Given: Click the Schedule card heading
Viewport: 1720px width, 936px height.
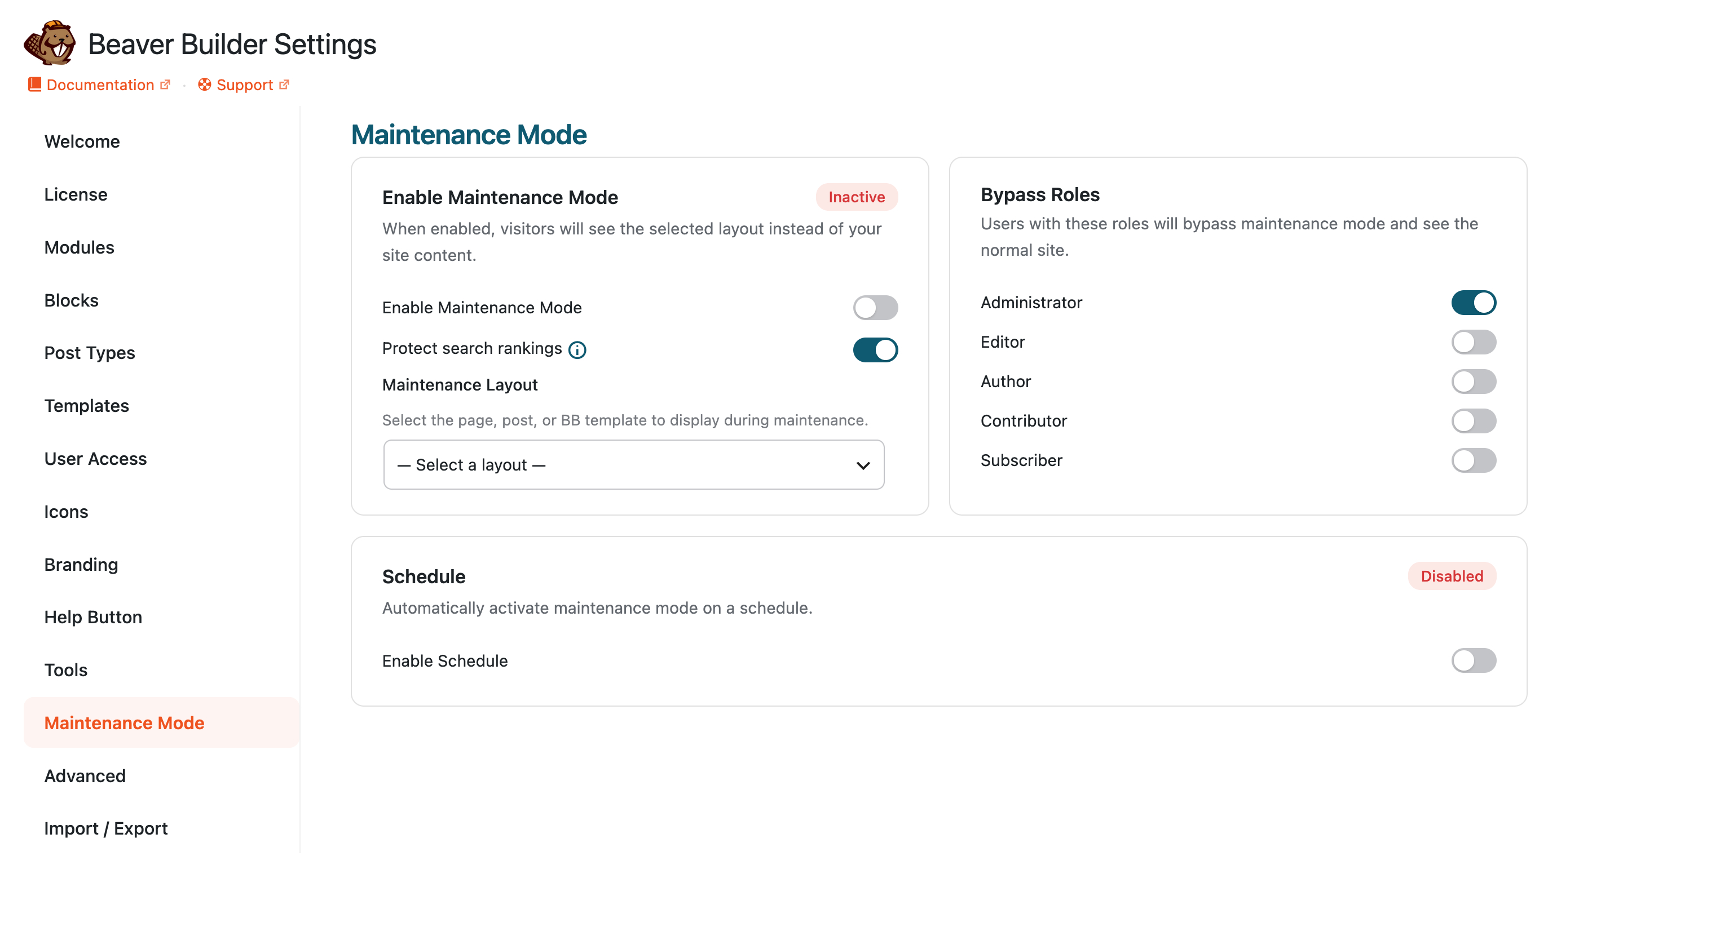Looking at the screenshot, I should click(x=424, y=576).
